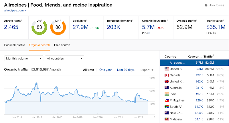Click the 437K Canada keywords value
Screen dimensions: 229x123
(x=199, y=75)
